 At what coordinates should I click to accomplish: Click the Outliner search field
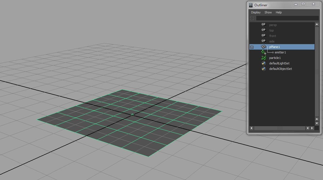[x=287, y=18]
